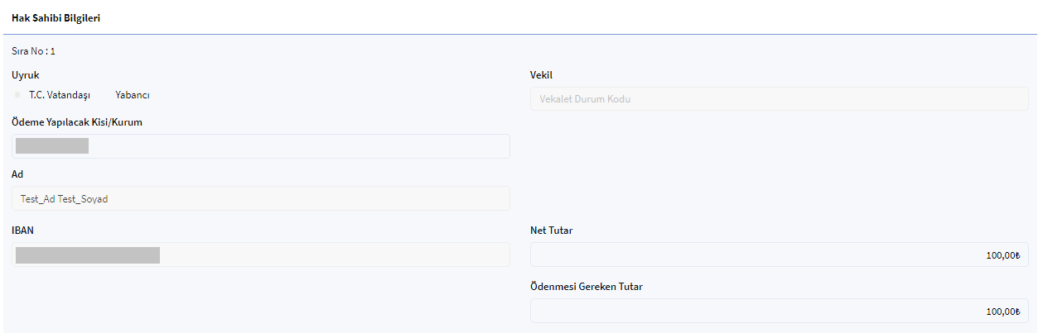
Task: Select the T.C. Vatandaşı radio option
Action: [x=17, y=95]
